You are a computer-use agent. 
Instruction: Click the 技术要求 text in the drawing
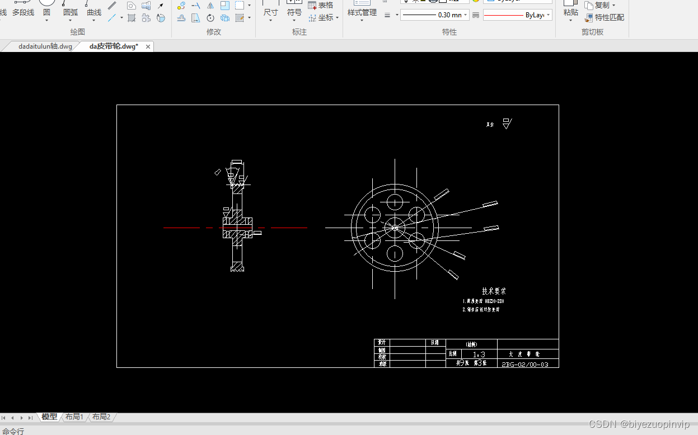[494, 291]
